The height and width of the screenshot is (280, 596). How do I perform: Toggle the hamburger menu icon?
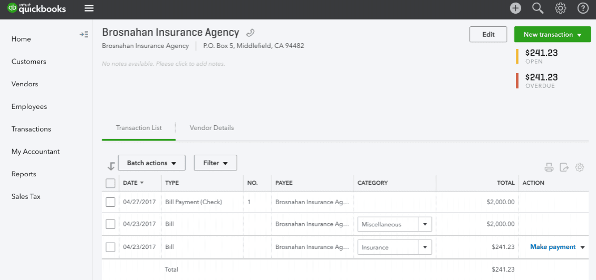click(x=89, y=8)
